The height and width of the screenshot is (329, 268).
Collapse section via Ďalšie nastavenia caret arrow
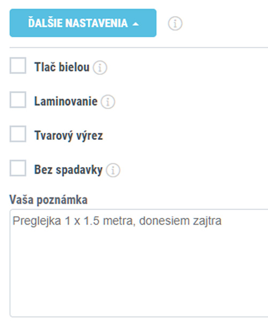[x=136, y=24]
